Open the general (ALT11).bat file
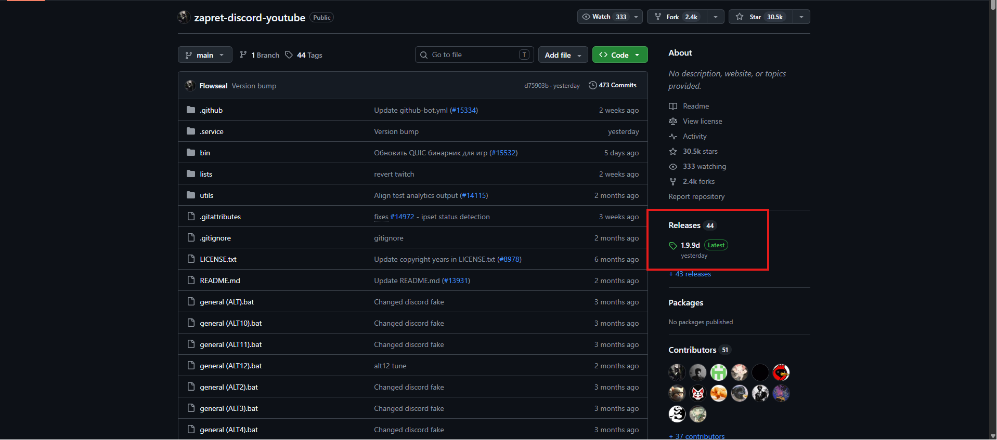997x440 pixels. pyautogui.click(x=231, y=344)
